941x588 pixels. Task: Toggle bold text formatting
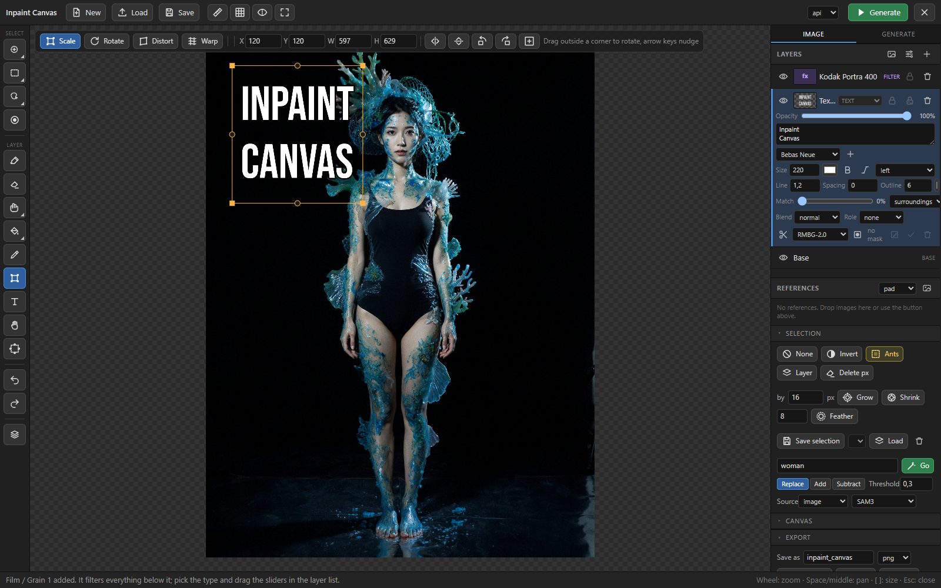click(847, 170)
